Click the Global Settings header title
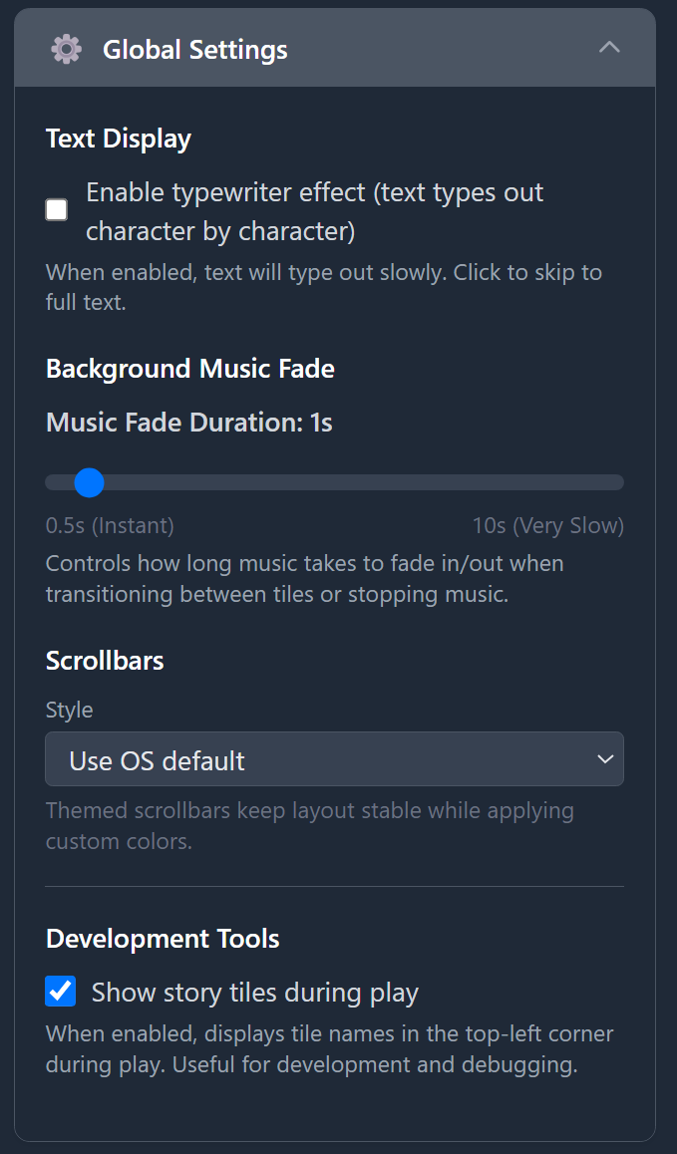This screenshot has width=677, height=1154. click(195, 50)
